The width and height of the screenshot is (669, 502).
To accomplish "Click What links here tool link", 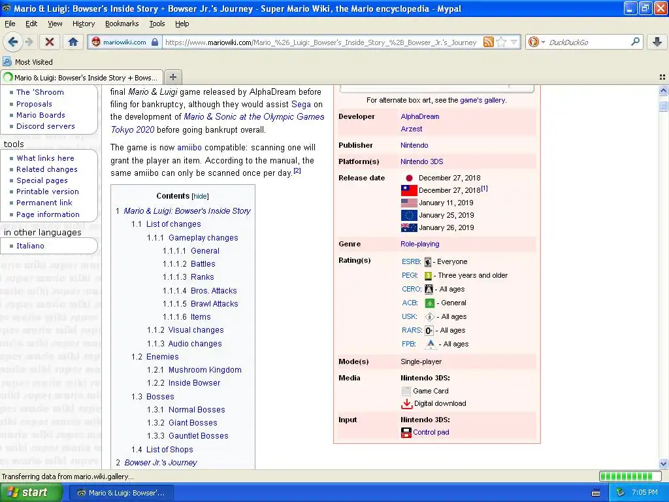I will [45, 158].
